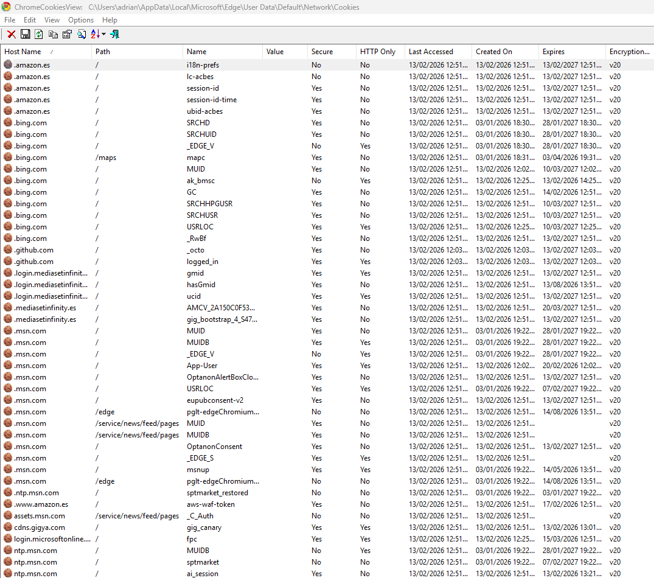Viewport: 654px width, 578px height.
Task: Select the cdns.gigya.com gig_canary cookie row
Action: coord(204,528)
